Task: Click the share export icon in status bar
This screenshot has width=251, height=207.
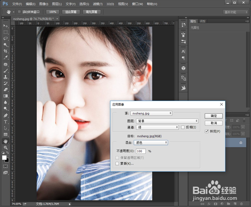Action: [25, 204]
